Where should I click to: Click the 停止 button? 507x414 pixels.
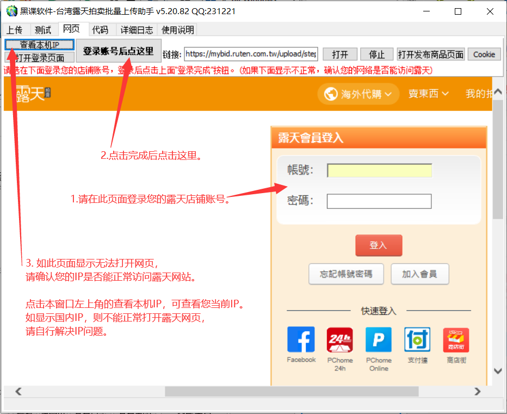(376, 54)
